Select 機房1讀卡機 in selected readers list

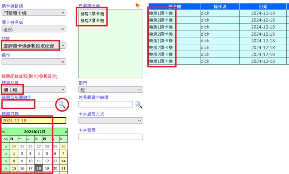[92, 14]
